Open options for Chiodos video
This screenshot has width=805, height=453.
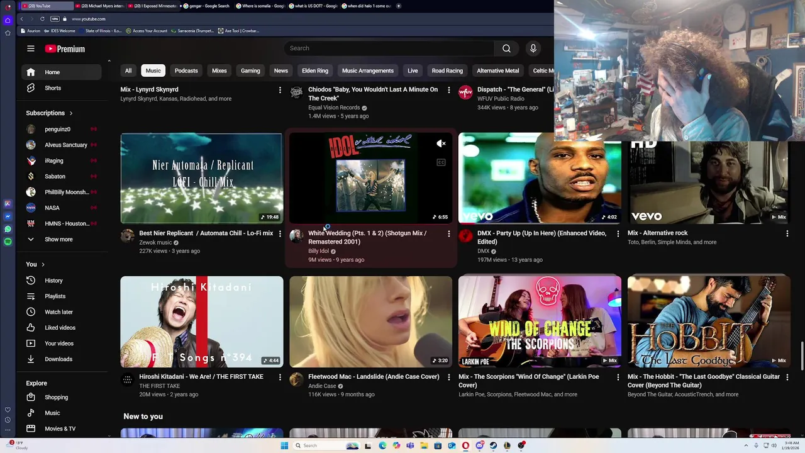click(448, 90)
